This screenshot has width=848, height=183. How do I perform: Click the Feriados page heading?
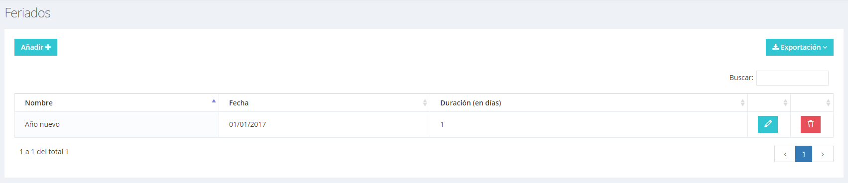tap(28, 13)
